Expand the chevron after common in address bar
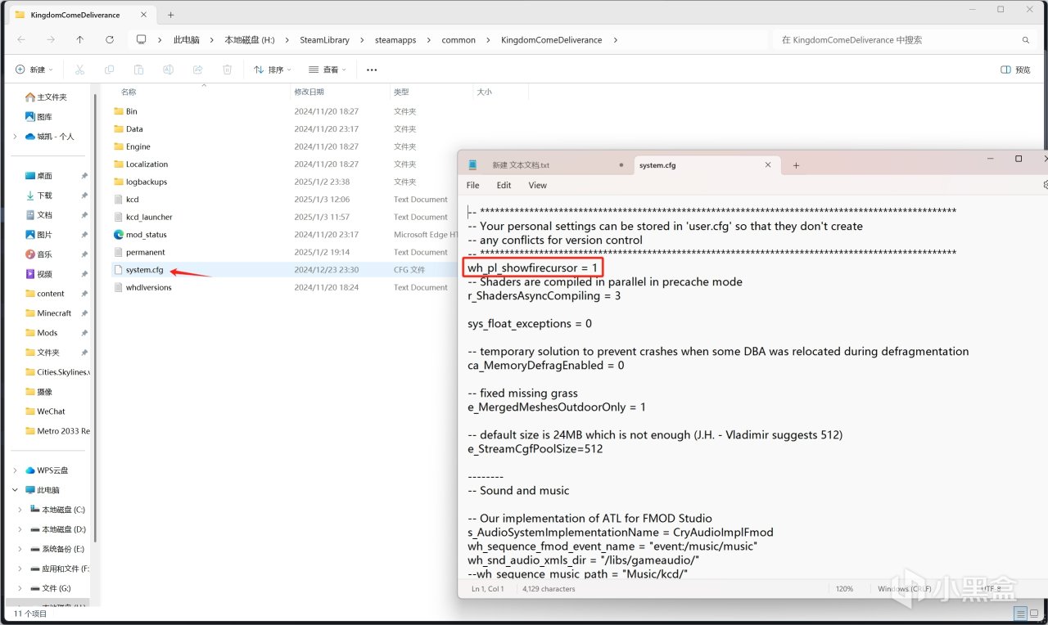 click(486, 40)
